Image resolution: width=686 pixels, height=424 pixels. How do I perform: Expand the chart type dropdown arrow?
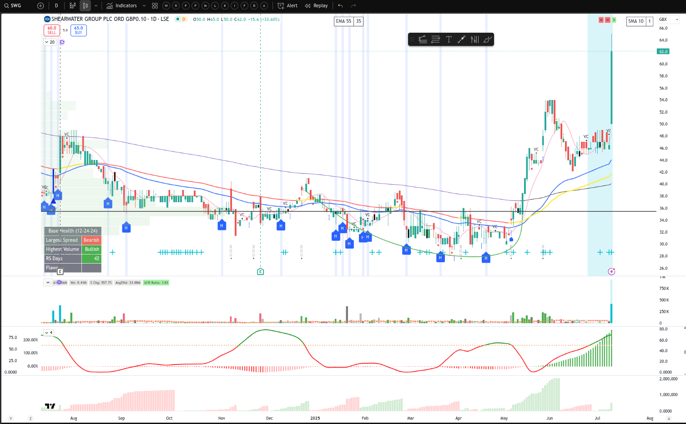(x=96, y=5)
